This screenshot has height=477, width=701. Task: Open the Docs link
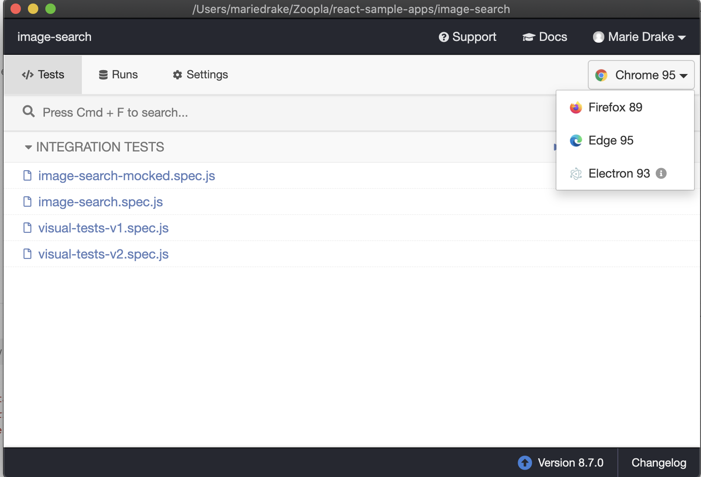click(x=545, y=37)
